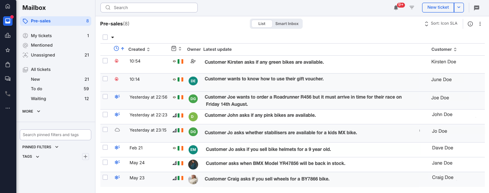Open All tickets in sidebar
The height and width of the screenshot is (193, 489).
coord(56,69)
